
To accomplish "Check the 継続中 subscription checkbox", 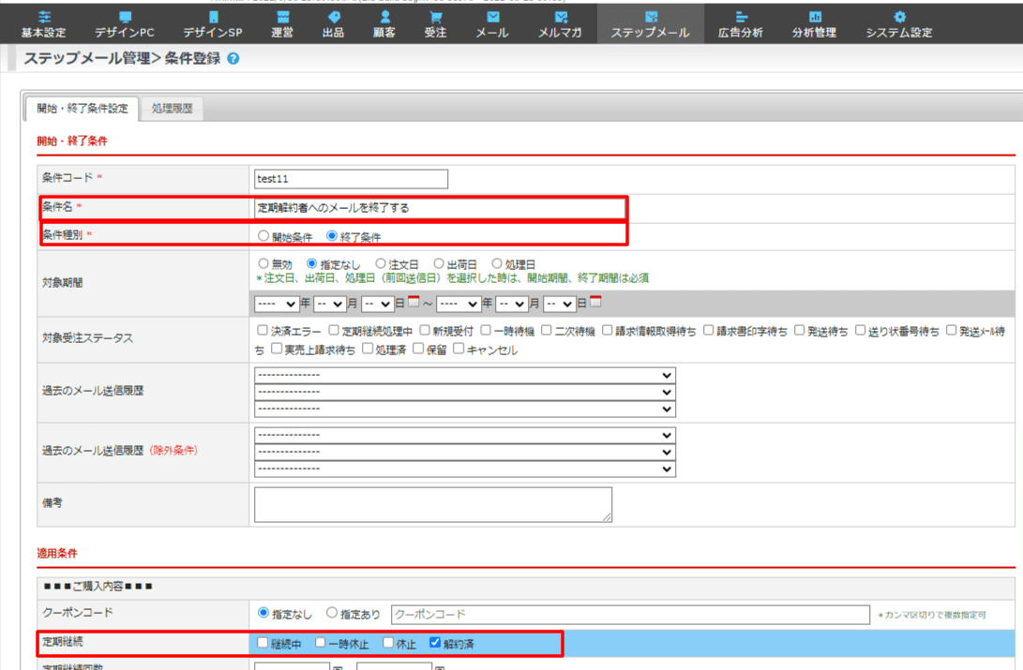I will tap(263, 643).
